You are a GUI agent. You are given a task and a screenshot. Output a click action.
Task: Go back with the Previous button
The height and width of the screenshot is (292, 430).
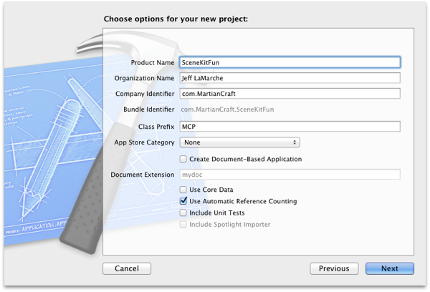click(x=334, y=268)
